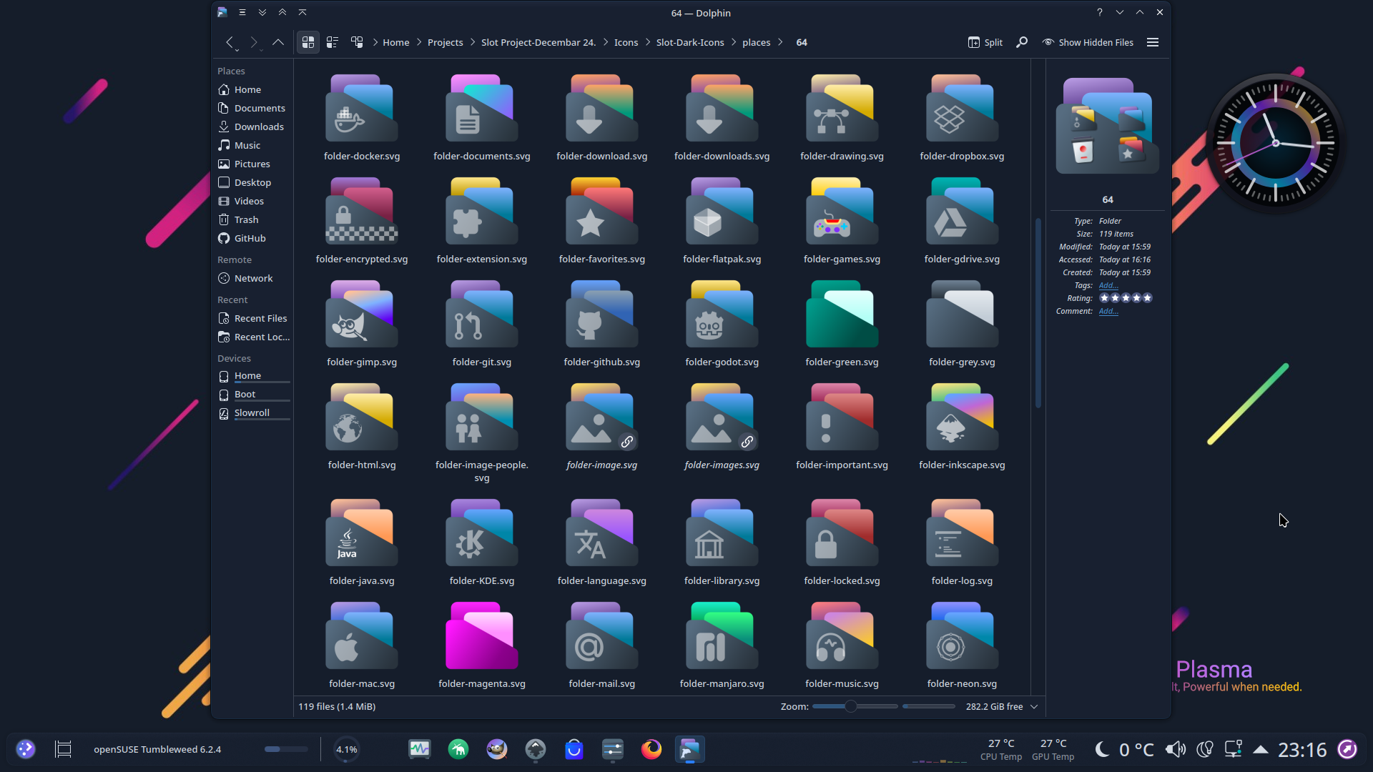
Task: Open Firefox from the taskbar
Action: [x=651, y=749]
